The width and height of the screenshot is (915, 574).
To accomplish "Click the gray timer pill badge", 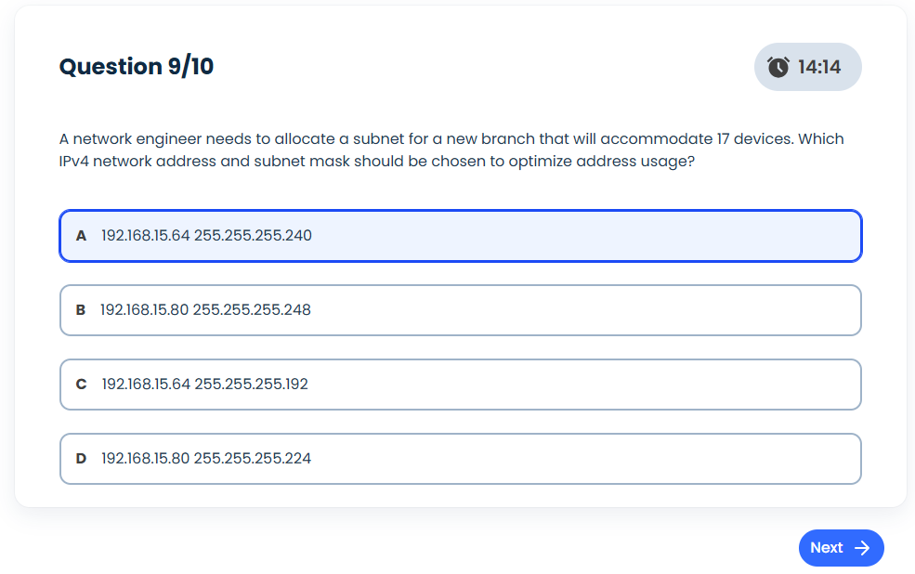I will pyautogui.click(x=807, y=67).
